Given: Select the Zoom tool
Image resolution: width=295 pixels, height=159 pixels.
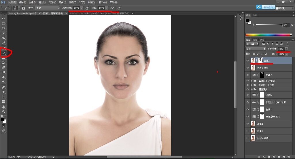Looking at the screenshot, I should click(3, 111).
